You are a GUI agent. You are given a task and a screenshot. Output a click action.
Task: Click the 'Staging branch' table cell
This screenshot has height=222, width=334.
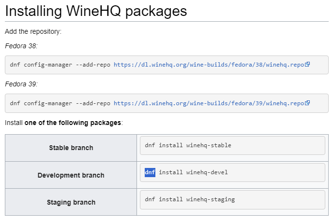71,202
